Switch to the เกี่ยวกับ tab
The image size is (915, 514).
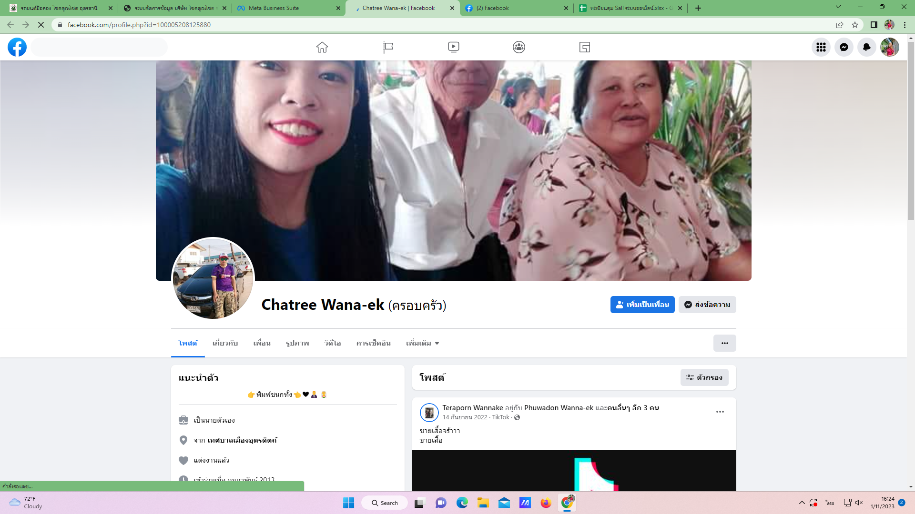coord(225,343)
